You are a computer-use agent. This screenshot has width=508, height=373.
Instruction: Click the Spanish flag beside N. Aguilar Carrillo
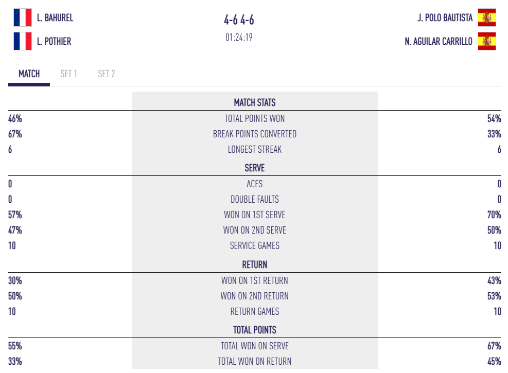click(x=486, y=41)
